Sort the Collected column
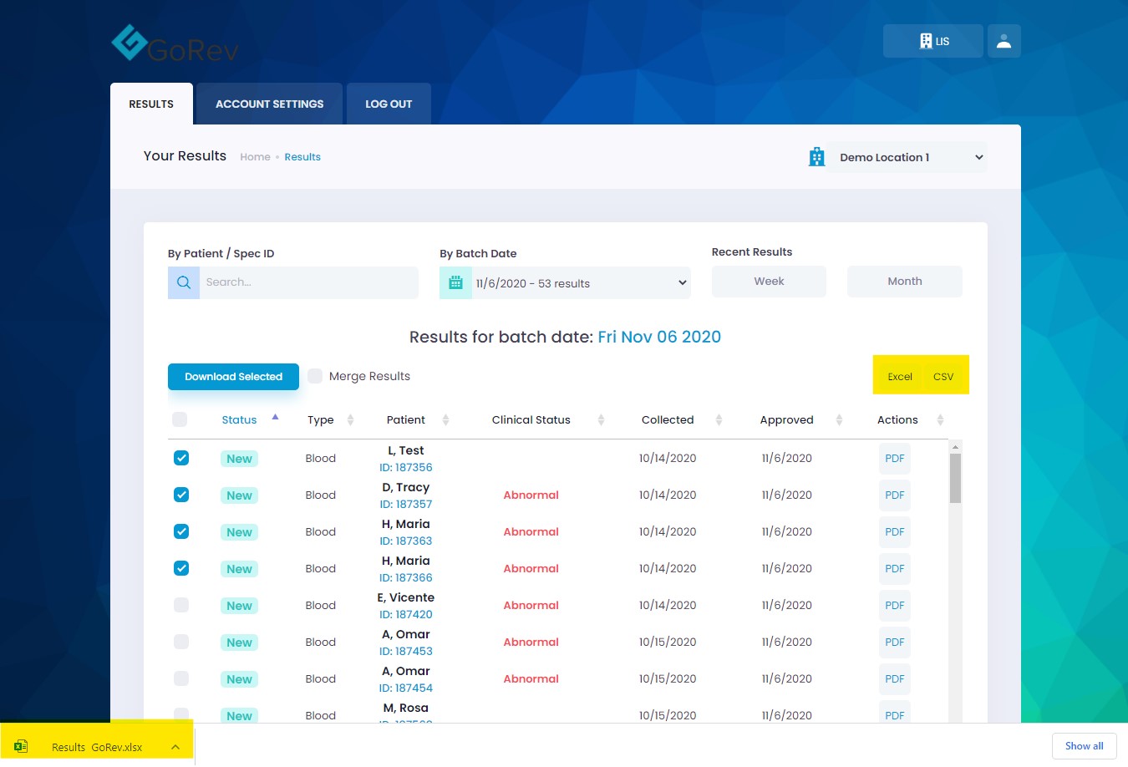 coord(719,420)
